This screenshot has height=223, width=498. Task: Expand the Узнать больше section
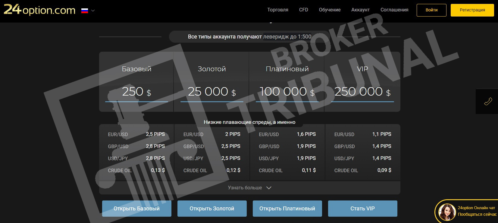click(x=250, y=188)
